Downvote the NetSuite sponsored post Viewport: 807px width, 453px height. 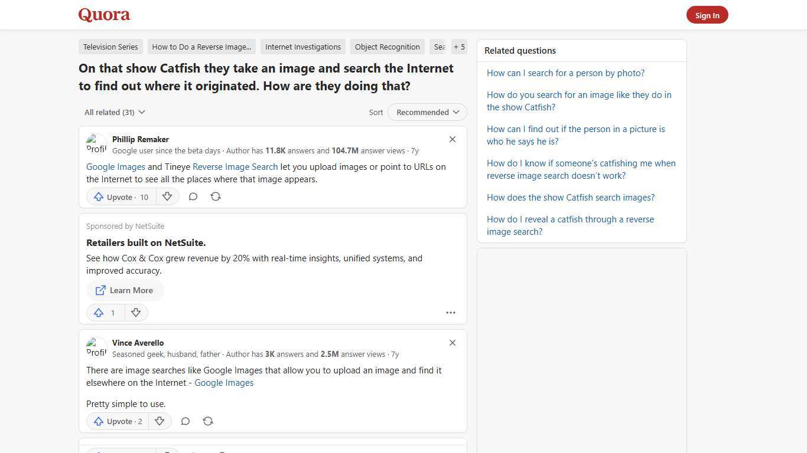(136, 313)
